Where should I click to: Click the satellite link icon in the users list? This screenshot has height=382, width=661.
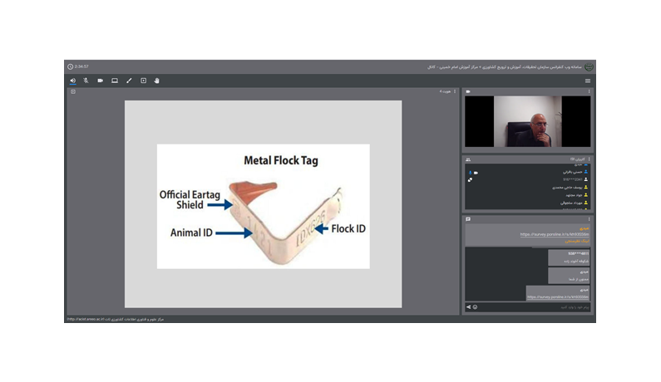(x=470, y=180)
